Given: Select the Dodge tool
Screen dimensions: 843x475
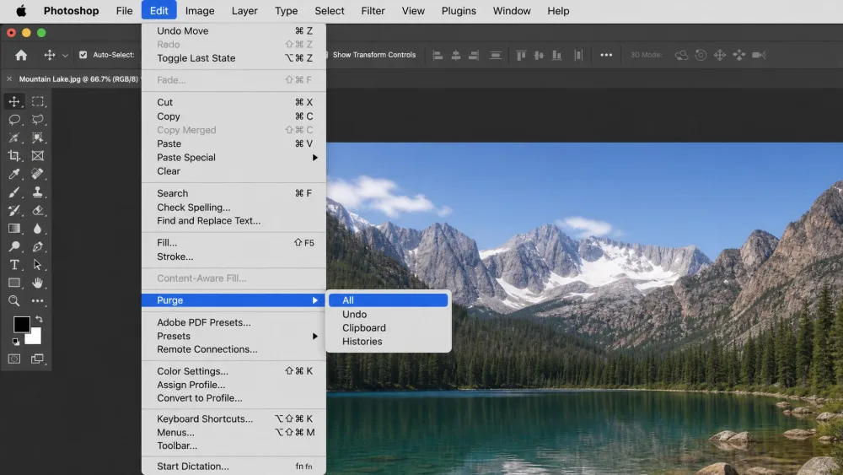Looking at the screenshot, I should coord(14,246).
